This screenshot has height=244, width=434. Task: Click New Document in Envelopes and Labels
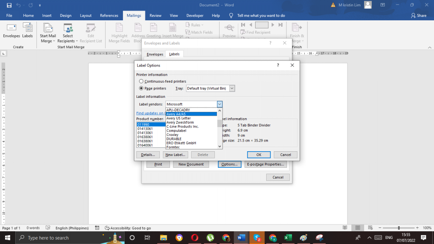click(191, 164)
